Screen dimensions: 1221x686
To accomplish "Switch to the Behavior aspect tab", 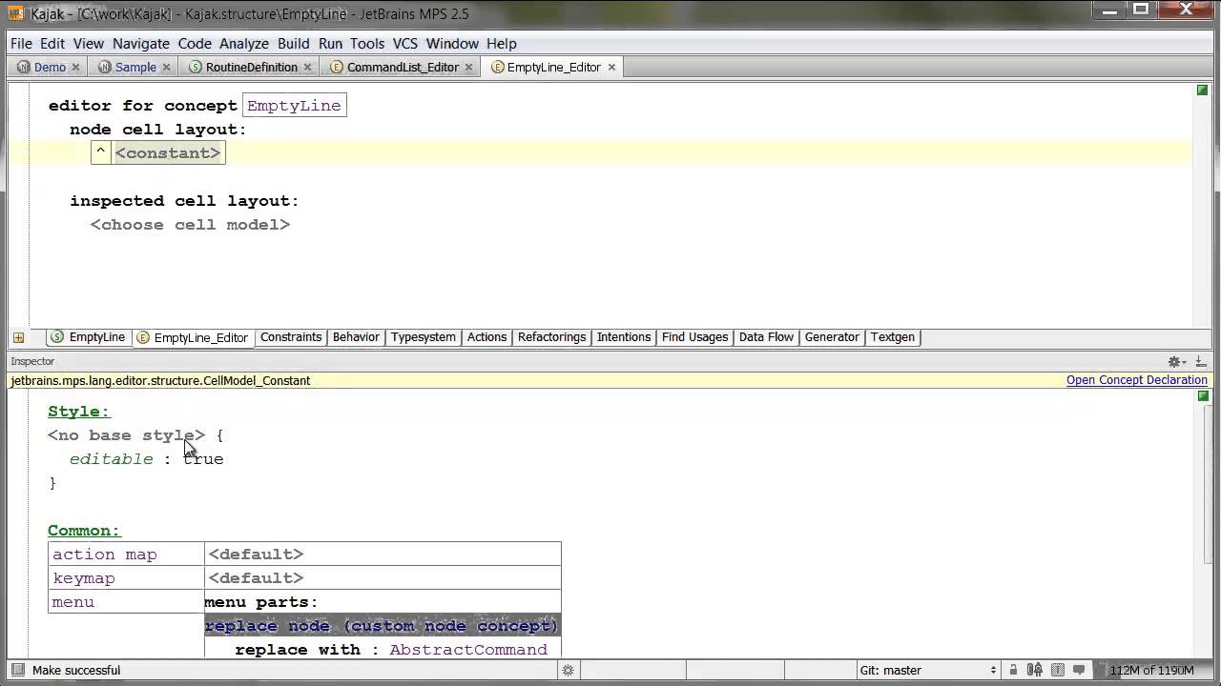I will tap(356, 337).
